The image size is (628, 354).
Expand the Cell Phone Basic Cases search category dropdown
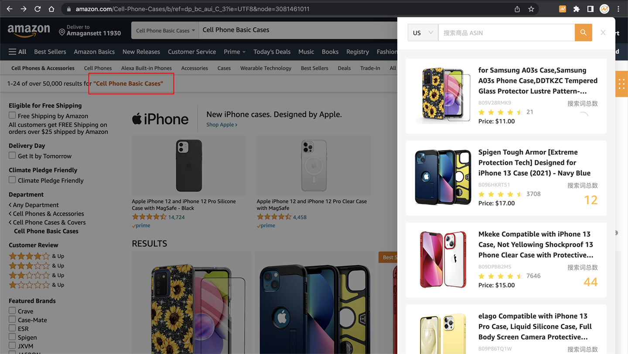coord(165,31)
